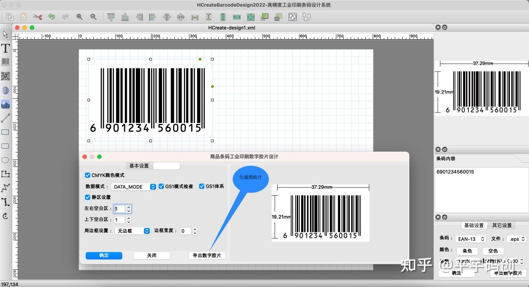
Task: Switch to the 其它设置 tab
Action: pyautogui.click(x=501, y=225)
